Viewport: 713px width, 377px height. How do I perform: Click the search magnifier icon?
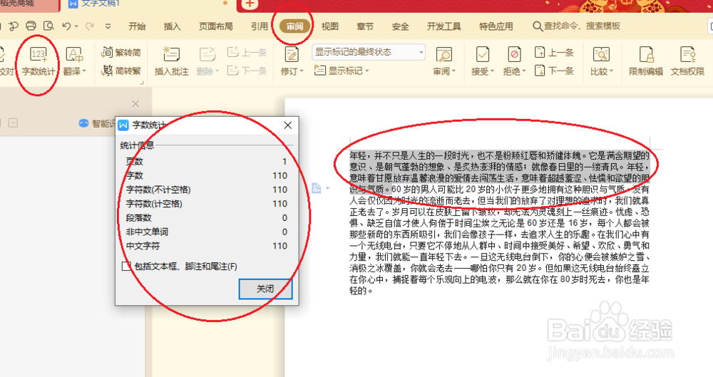[x=538, y=26]
